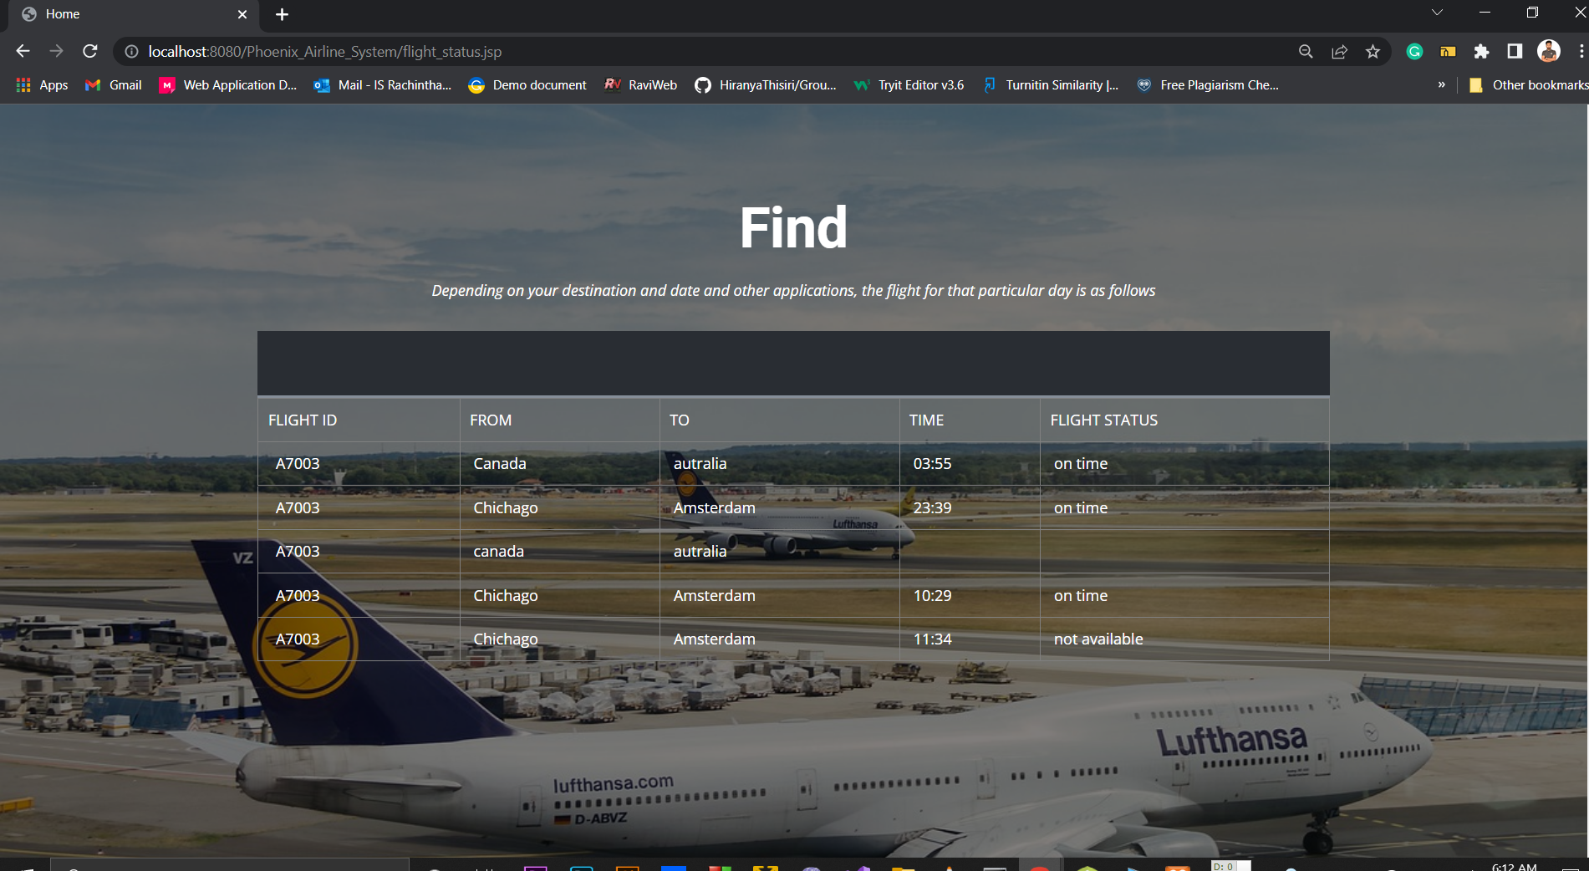Viewport: 1589px width, 871px height.
Task: Select Chichago in the 11:34 row
Action: [506, 639]
